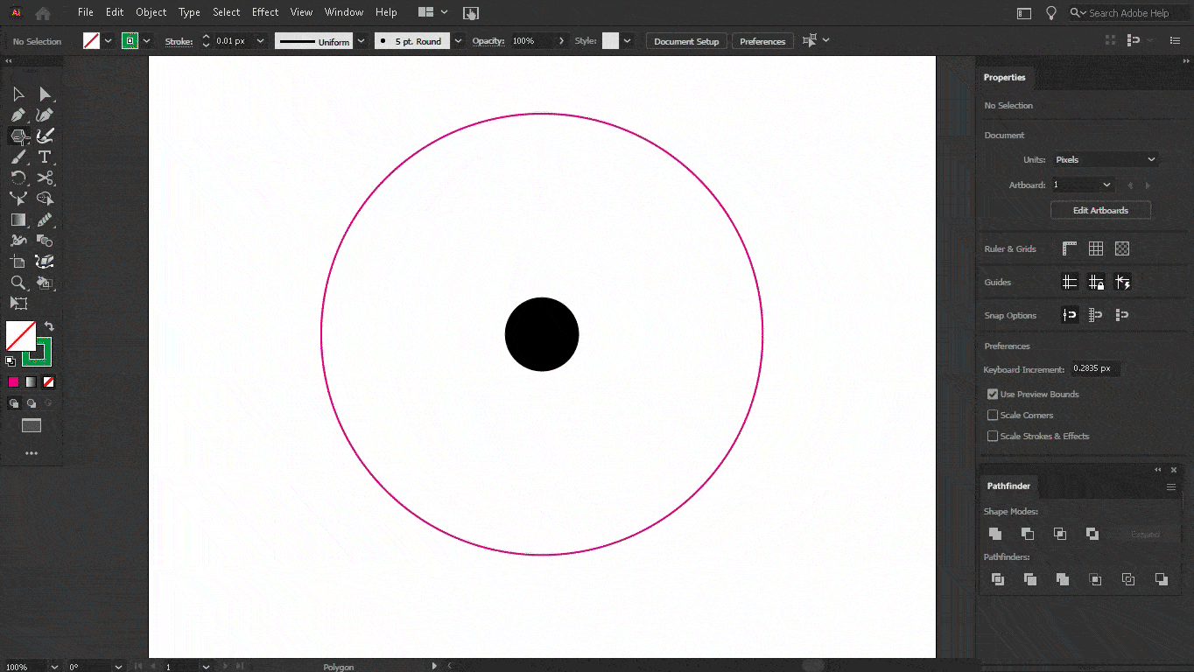Reset to default fill and stroke
The height and width of the screenshot is (672, 1194).
[11, 360]
